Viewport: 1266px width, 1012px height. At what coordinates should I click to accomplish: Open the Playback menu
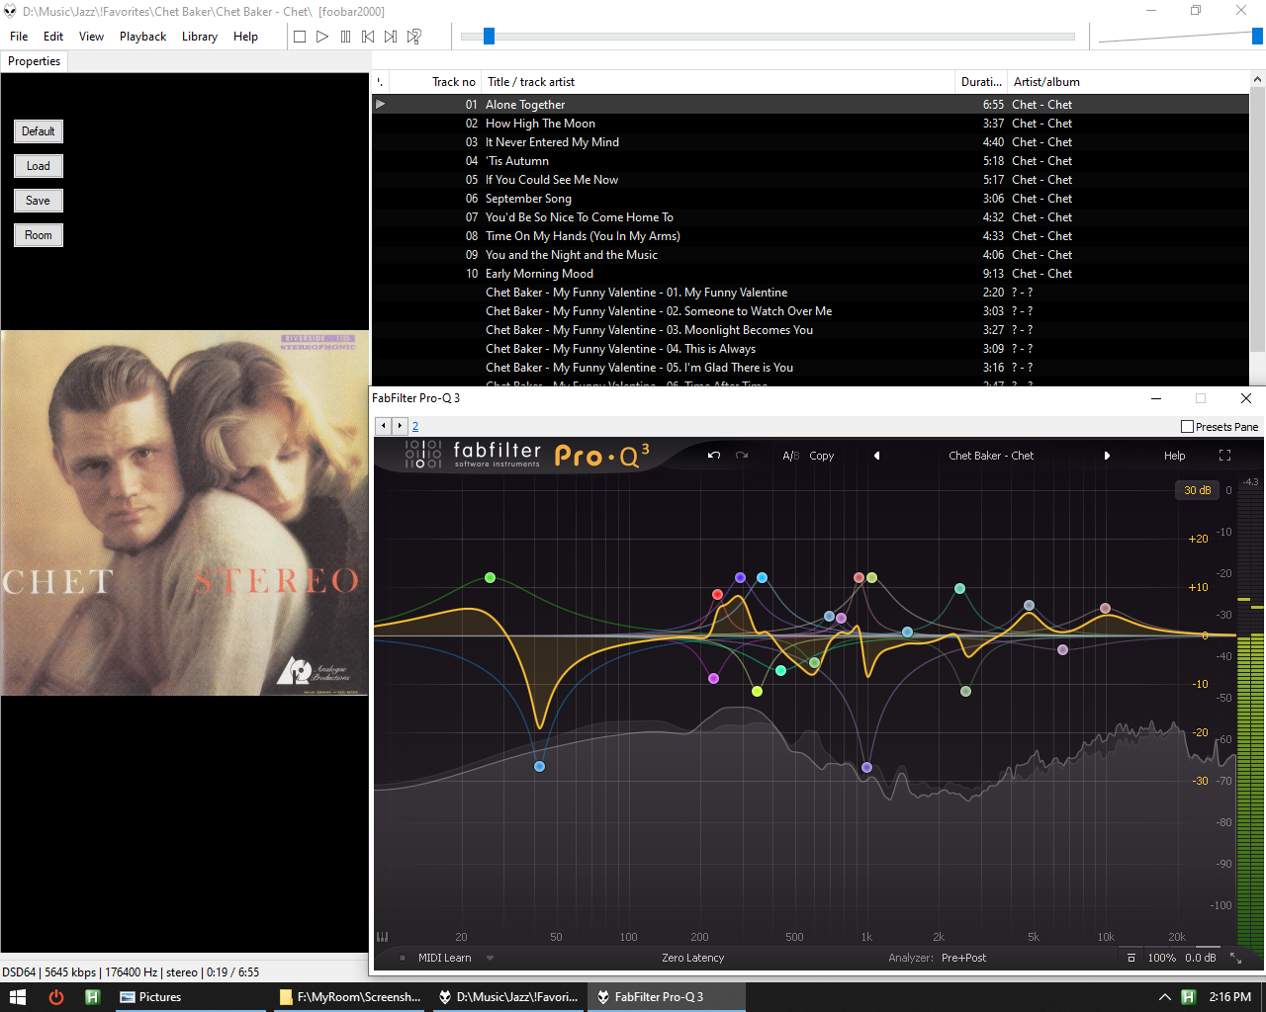[x=143, y=37]
